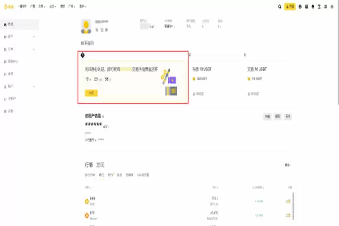The image size is (339, 226).
Task: Select the BNB coin icon in the market list
Action: click(87, 201)
